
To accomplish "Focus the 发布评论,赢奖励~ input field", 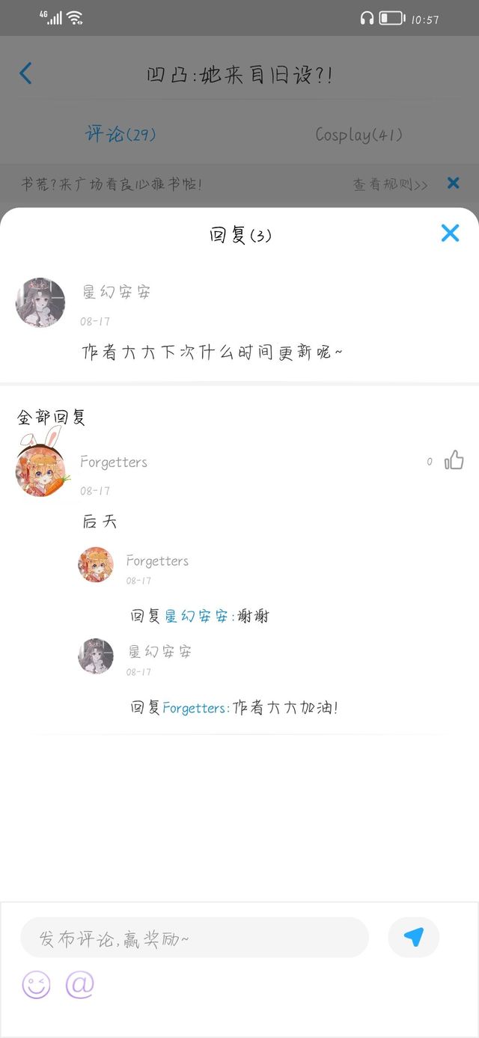I will point(195,937).
